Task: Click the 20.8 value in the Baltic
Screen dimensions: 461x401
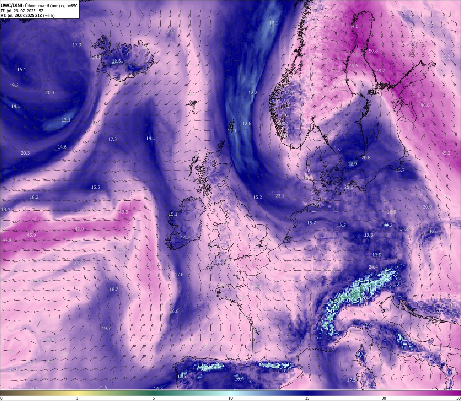Action: point(366,158)
